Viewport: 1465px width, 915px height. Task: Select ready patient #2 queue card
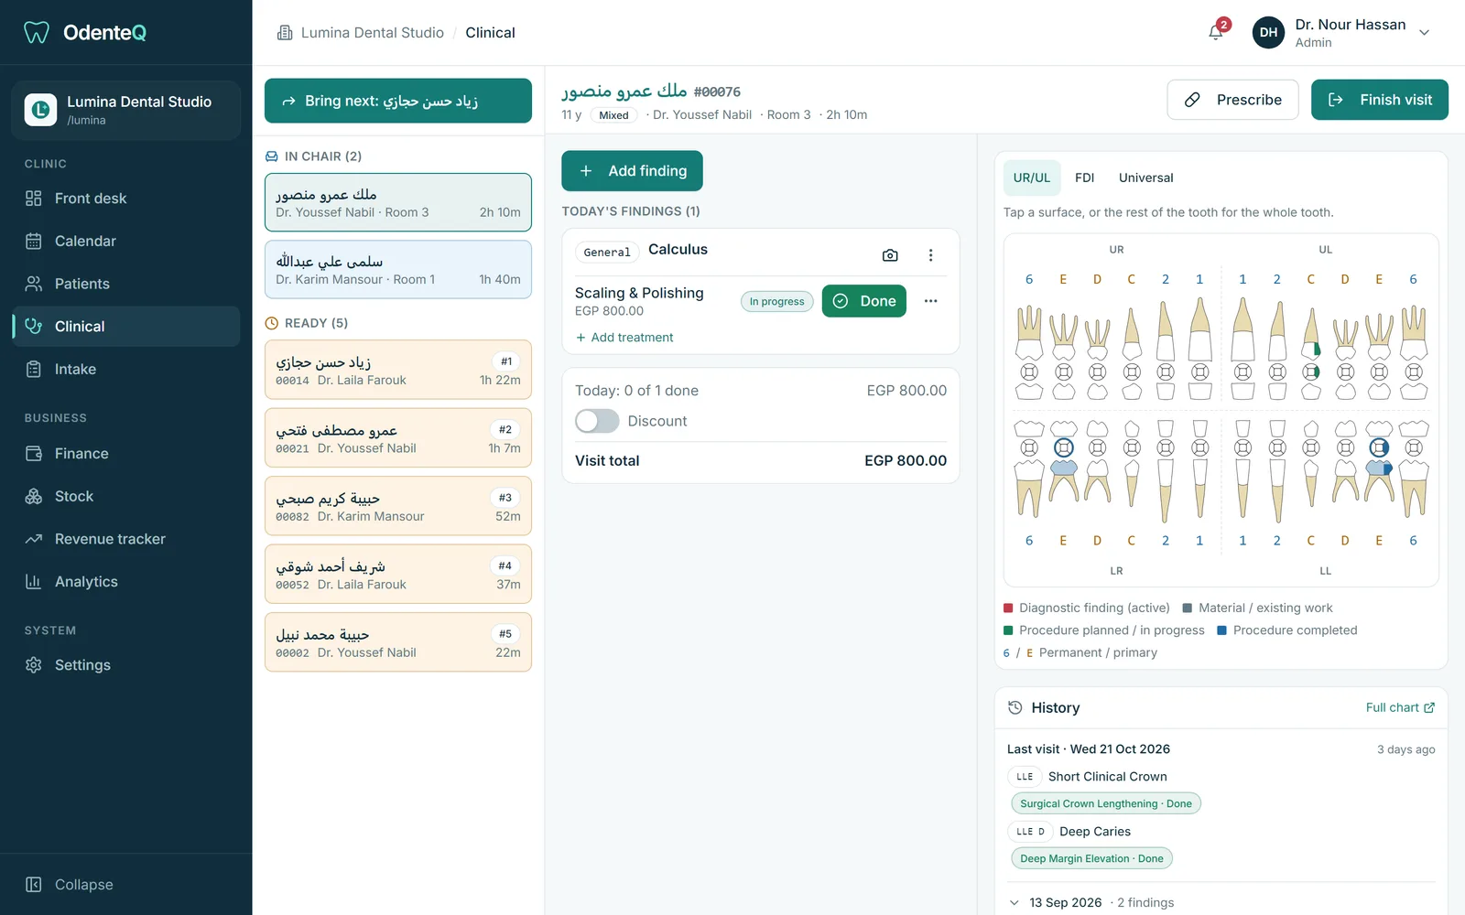pos(398,438)
